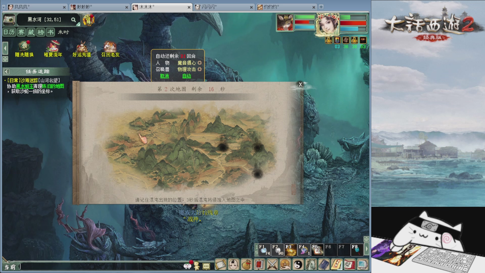Open the yin-yang skills icon
The image size is (485, 273).
pos(298,265)
